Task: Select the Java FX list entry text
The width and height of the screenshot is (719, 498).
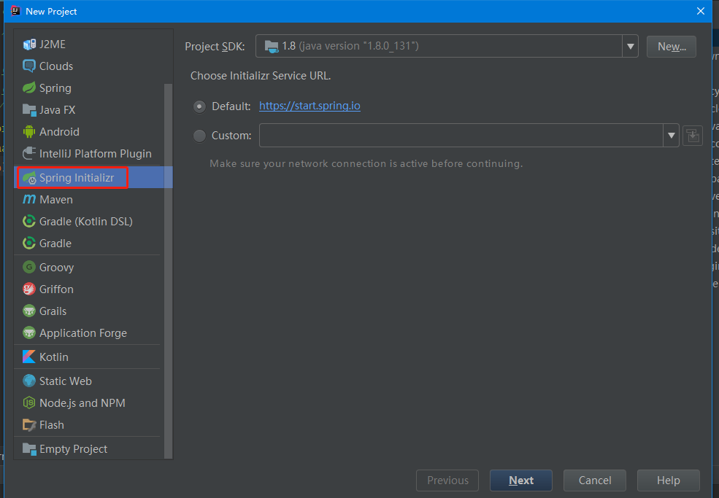Action: (58, 110)
